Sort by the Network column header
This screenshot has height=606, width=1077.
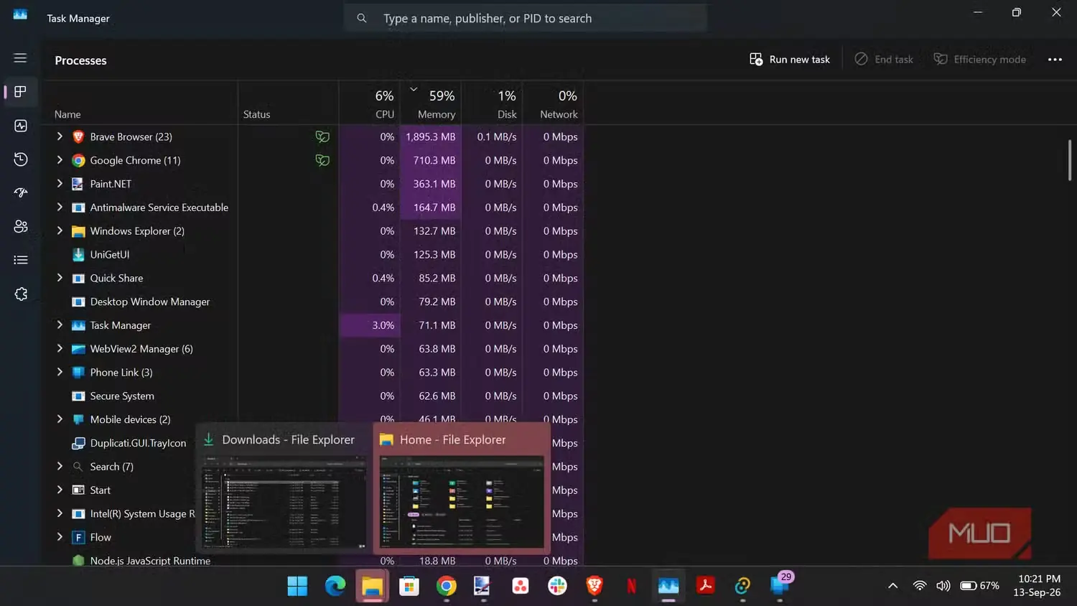[x=553, y=103]
